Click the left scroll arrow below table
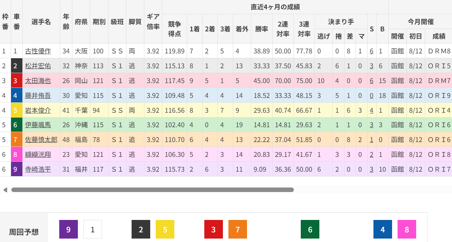The height and width of the screenshot is (242, 452). (x=5, y=190)
